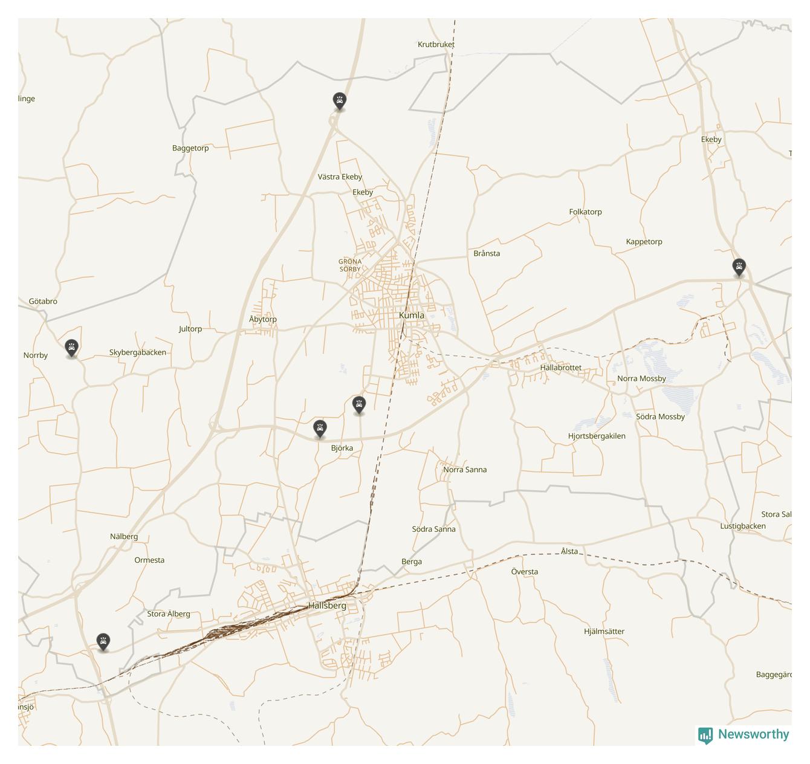Select the Hallsberg town label

(327, 606)
